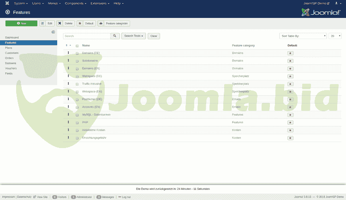This screenshot has width=346, height=200.
Task: Toggle default star for Subdomains row
Action: click(290, 61)
